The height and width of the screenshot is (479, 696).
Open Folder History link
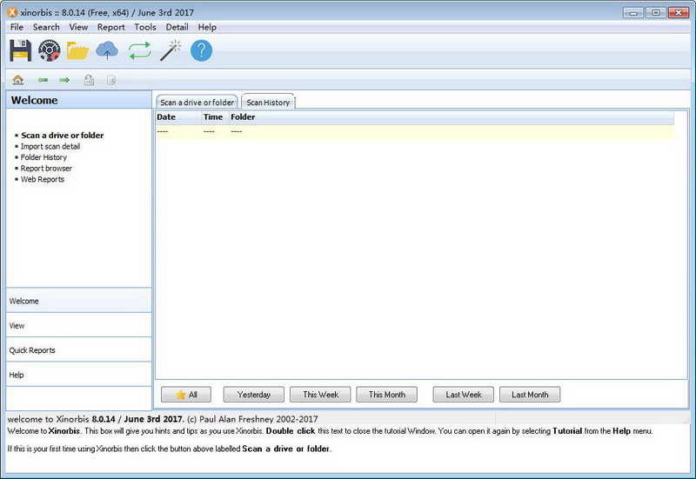click(x=43, y=157)
